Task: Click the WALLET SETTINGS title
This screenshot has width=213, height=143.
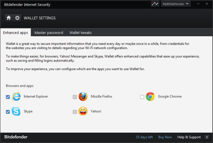Action: (40, 18)
